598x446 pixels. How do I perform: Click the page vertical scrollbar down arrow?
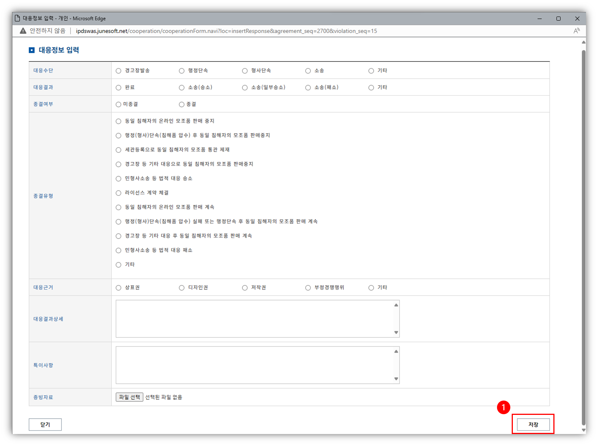tap(583, 430)
